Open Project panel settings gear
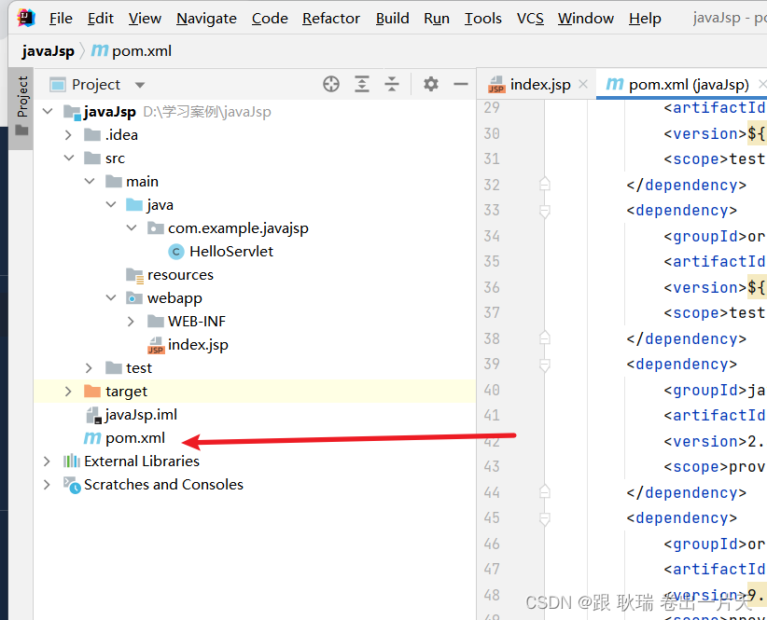 431,84
